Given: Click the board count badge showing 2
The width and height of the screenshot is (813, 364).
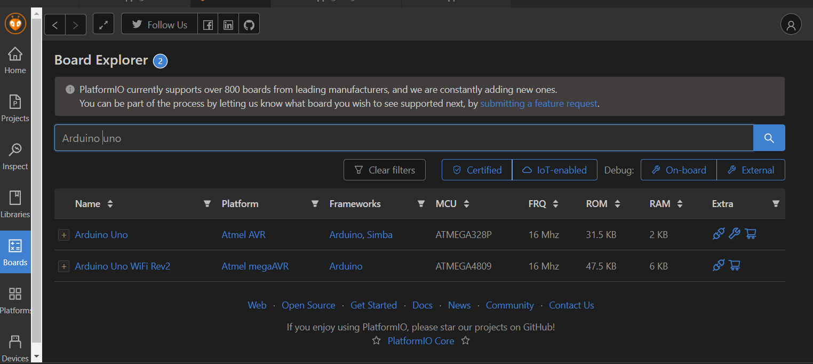Looking at the screenshot, I should click(x=161, y=61).
